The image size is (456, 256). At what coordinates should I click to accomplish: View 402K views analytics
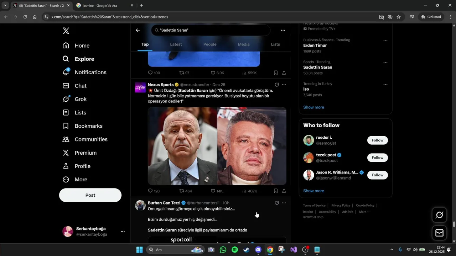249,191
